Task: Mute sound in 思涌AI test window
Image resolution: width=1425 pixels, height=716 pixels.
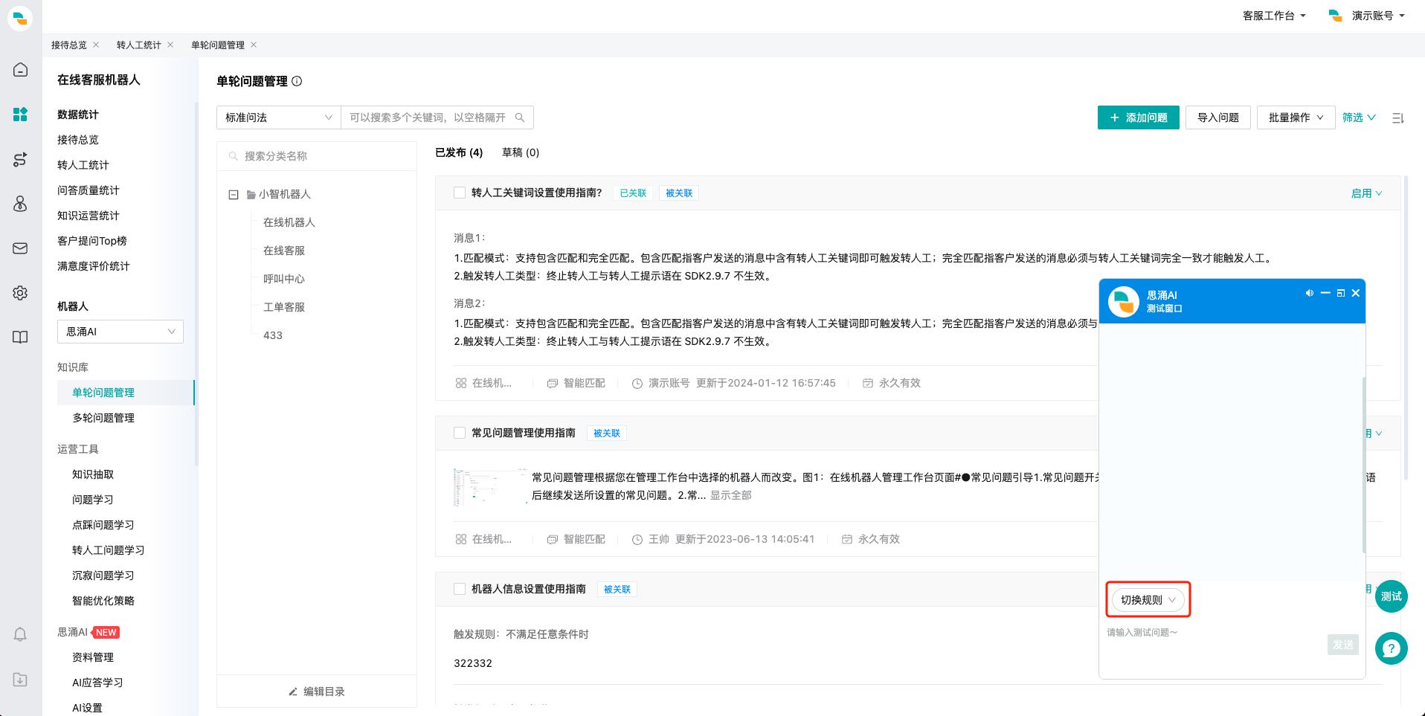Action: [x=1309, y=293]
